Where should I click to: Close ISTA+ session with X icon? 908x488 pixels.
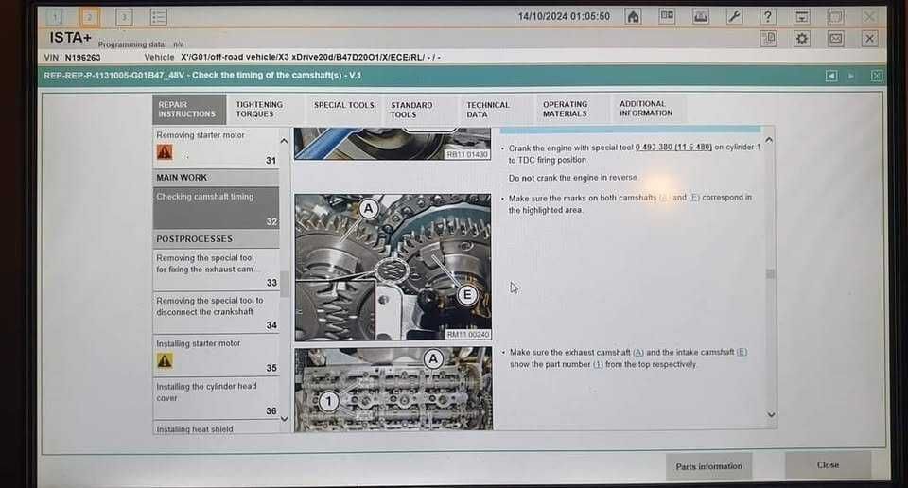pos(869,39)
